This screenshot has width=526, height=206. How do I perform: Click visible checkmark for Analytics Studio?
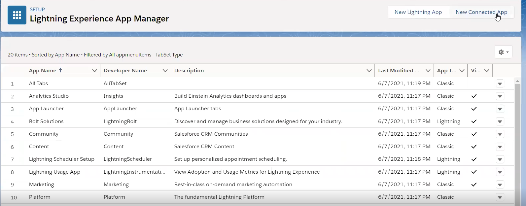click(474, 96)
